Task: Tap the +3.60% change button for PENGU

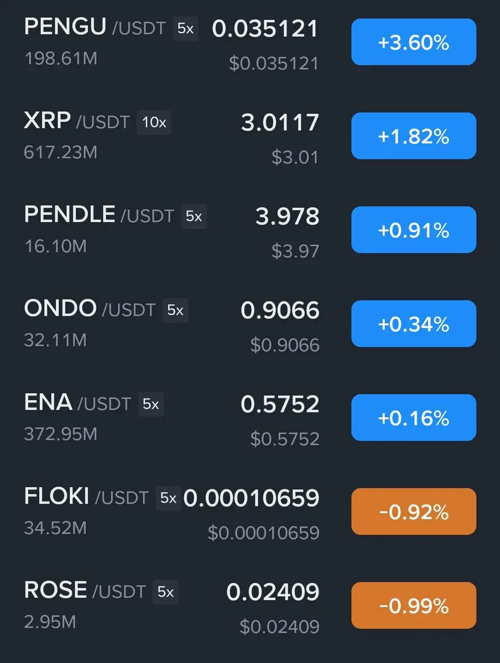Action: pos(414,42)
